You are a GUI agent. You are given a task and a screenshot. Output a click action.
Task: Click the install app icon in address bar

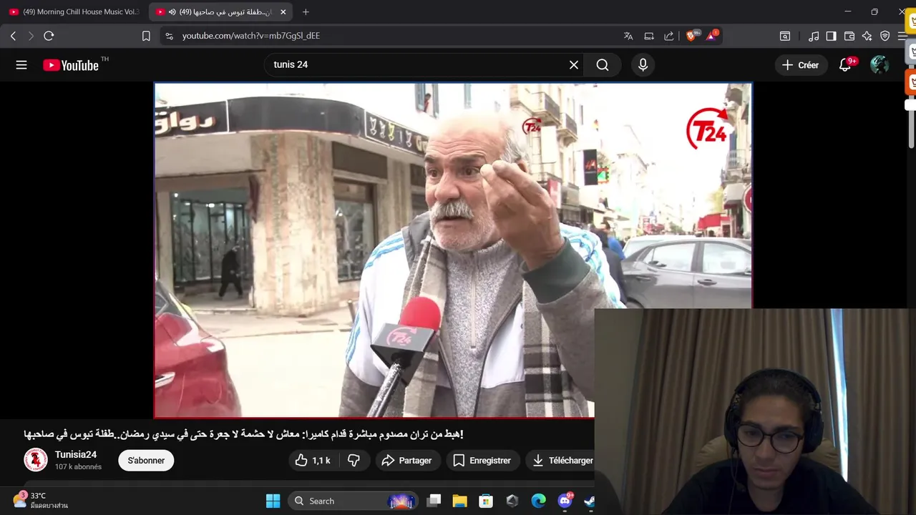pyautogui.click(x=649, y=36)
